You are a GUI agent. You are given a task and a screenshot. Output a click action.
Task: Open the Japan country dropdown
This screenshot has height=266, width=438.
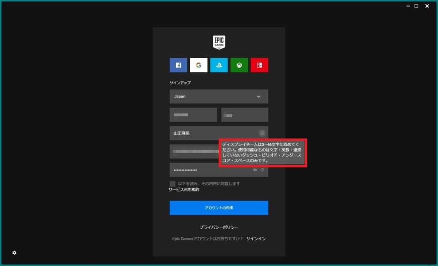click(x=219, y=96)
